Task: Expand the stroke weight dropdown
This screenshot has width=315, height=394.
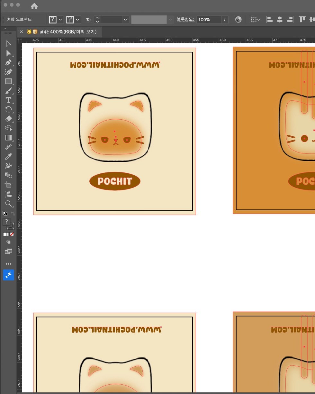Action: [x=125, y=20]
